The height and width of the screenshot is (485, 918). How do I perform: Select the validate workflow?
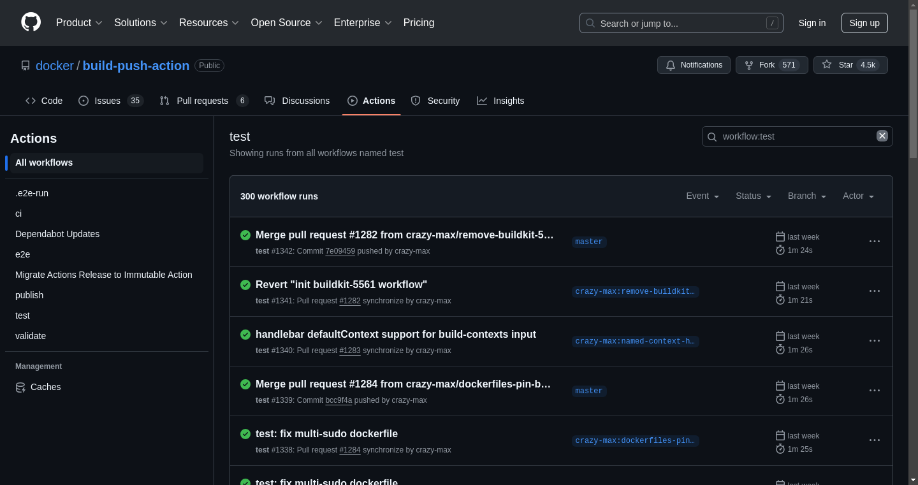tap(106, 336)
